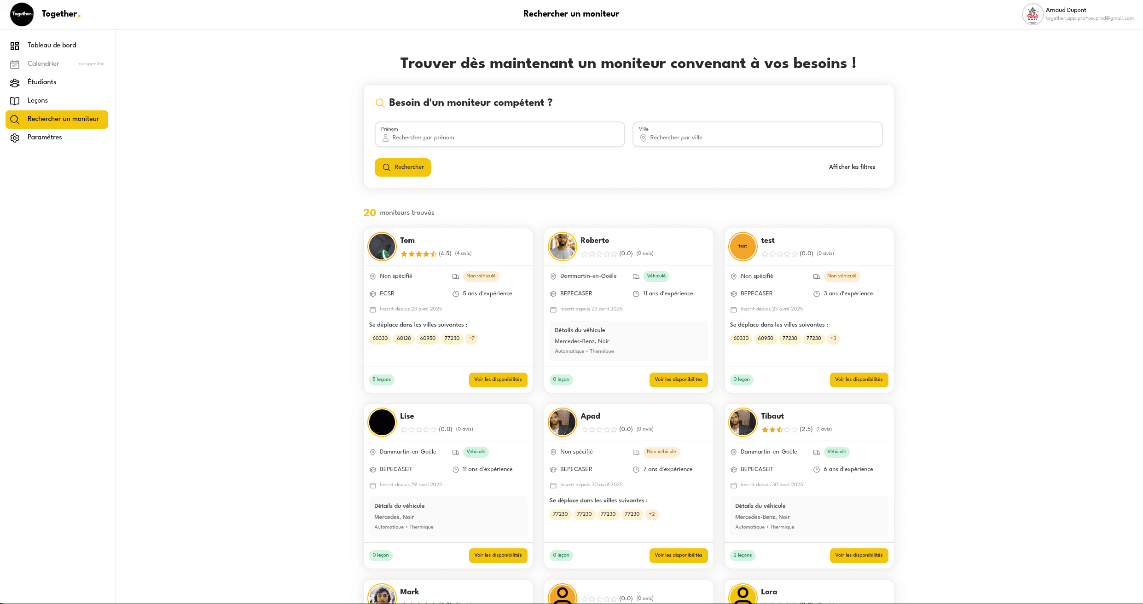Open Tableau de bord dashboard icon

tap(15, 46)
